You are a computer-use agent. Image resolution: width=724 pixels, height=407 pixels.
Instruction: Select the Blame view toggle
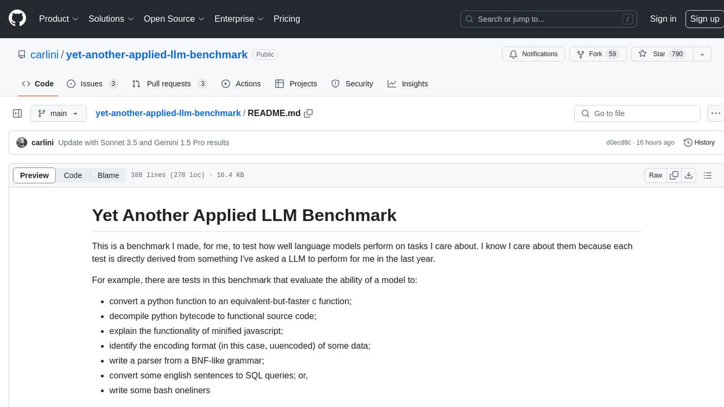coord(109,175)
